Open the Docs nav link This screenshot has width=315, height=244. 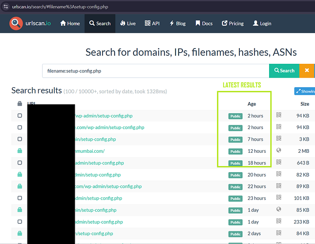click(x=204, y=23)
